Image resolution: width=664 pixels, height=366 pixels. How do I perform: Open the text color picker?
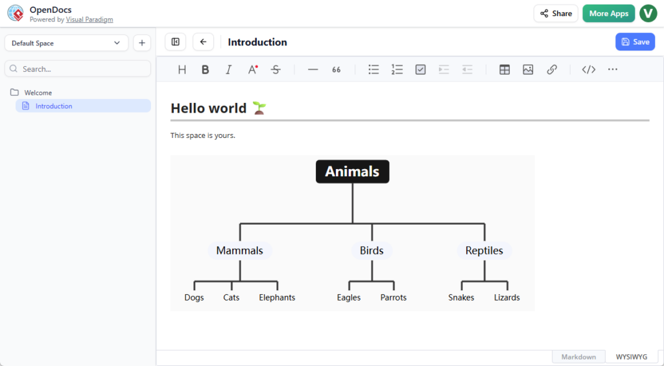point(253,69)
